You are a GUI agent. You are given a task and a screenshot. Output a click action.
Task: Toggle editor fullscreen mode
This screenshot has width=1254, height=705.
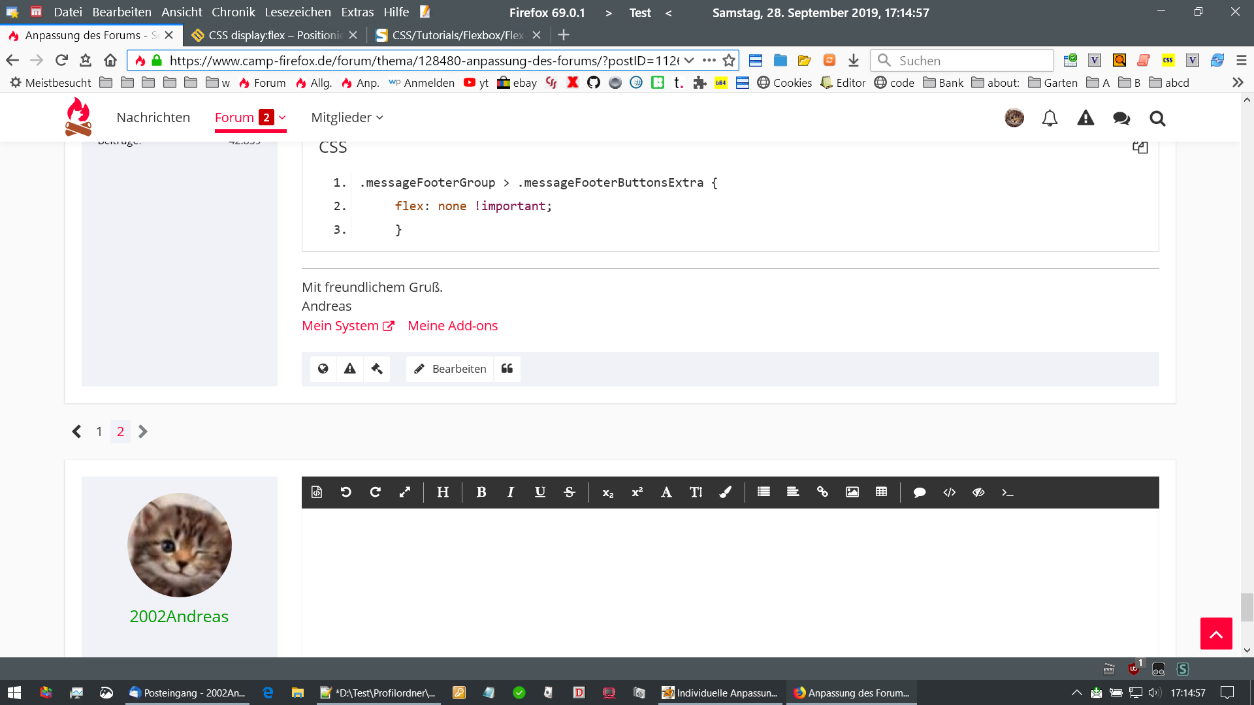tap(405, 492)
